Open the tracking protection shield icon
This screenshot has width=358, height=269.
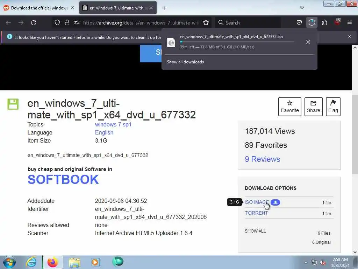pos(57,22)
